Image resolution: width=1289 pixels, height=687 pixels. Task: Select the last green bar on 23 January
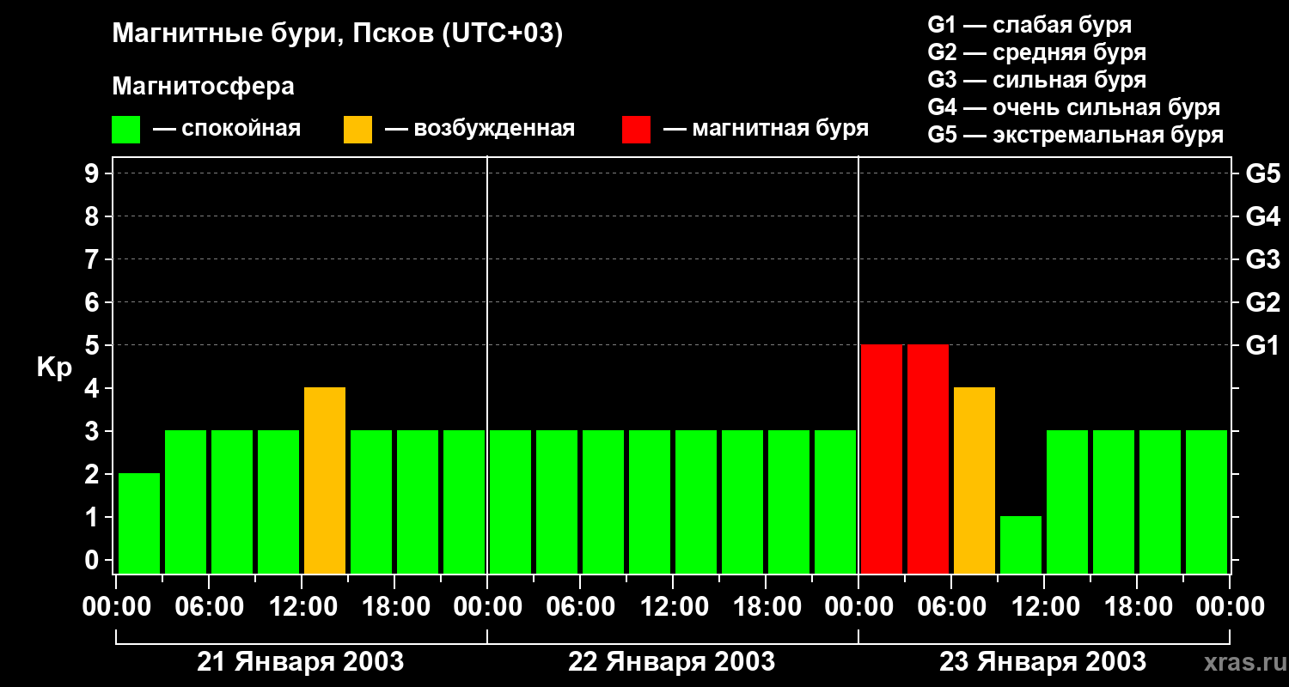click(x=1207, y=502)
